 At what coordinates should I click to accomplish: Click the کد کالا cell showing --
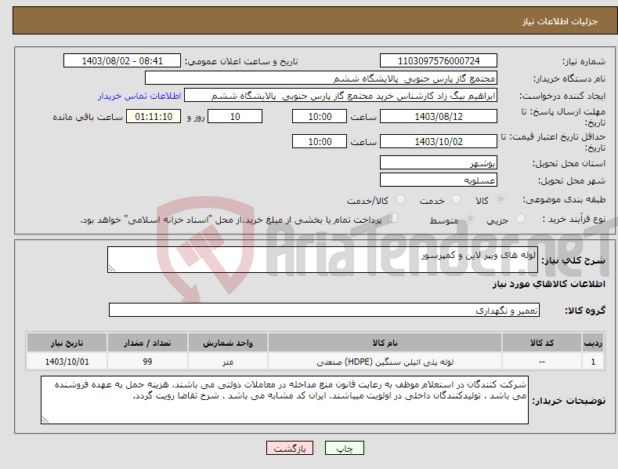542,362
